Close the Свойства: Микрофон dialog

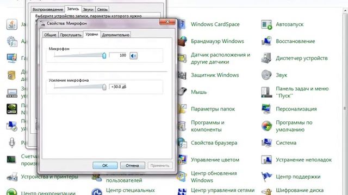pos(167,22)
